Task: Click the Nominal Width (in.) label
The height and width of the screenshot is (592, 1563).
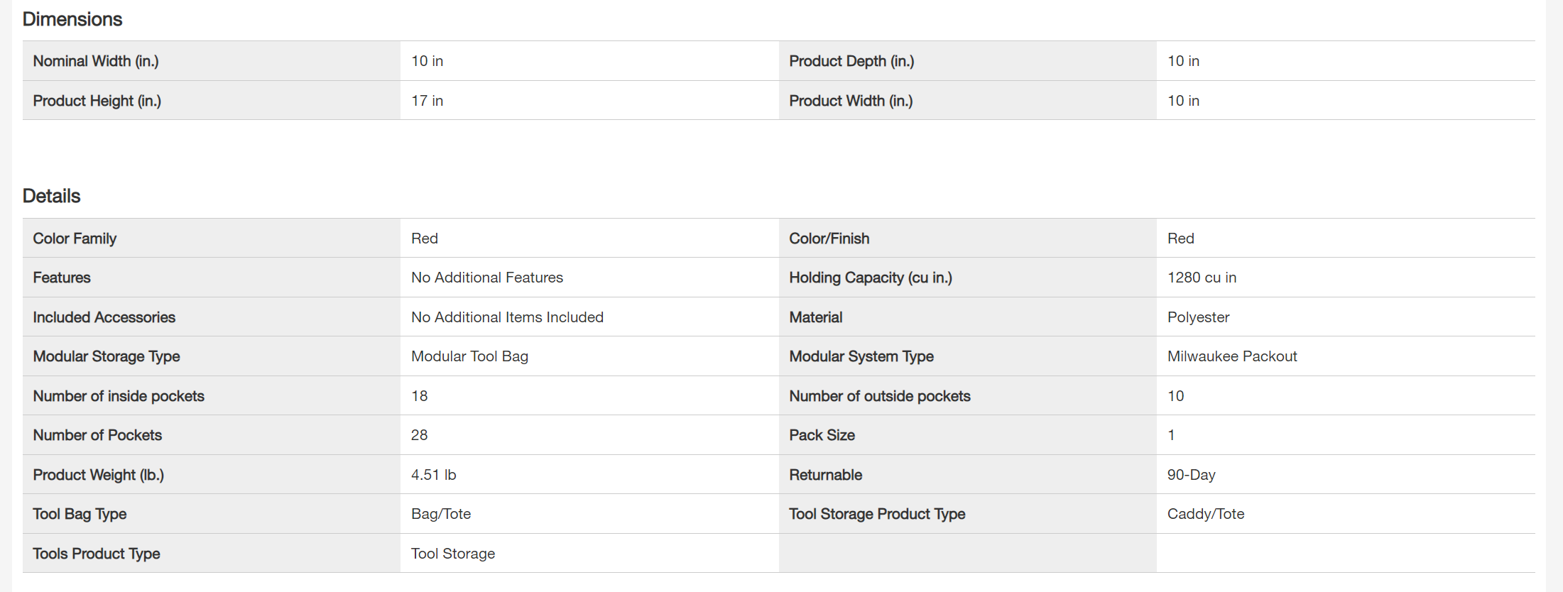Action: (x=96, y=61)
